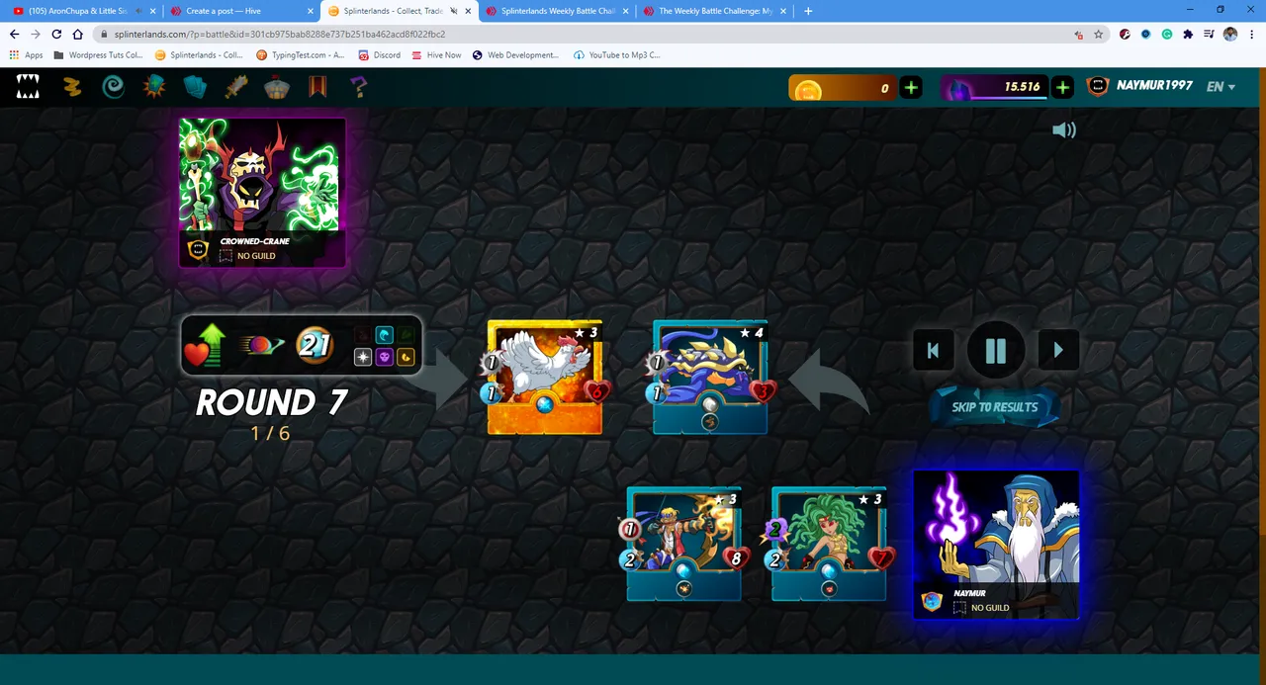Open the Collection cards icon
Image resolution: width=1266 pixels, height=685 pixels.
[x=195, y=87]
